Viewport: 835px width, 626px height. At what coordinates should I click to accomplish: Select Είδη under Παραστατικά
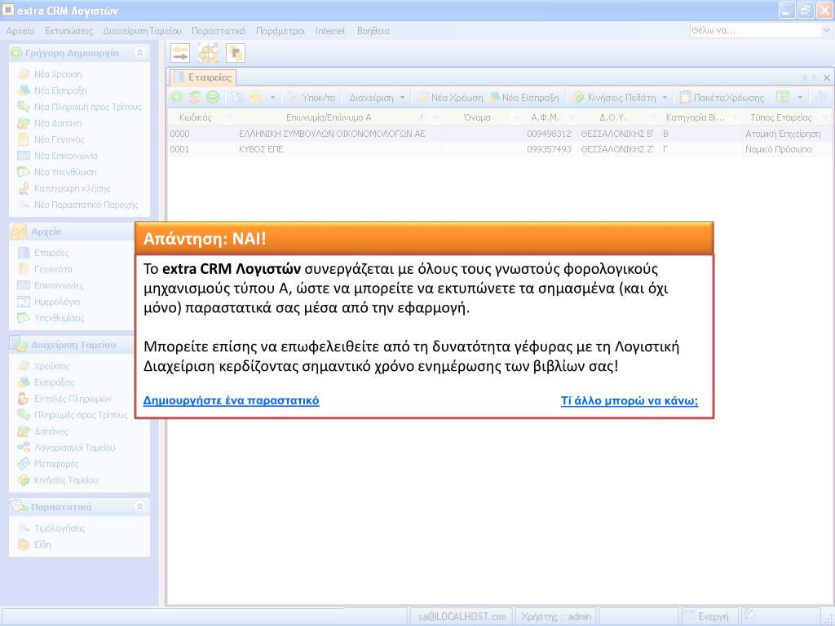pos(34,544)
